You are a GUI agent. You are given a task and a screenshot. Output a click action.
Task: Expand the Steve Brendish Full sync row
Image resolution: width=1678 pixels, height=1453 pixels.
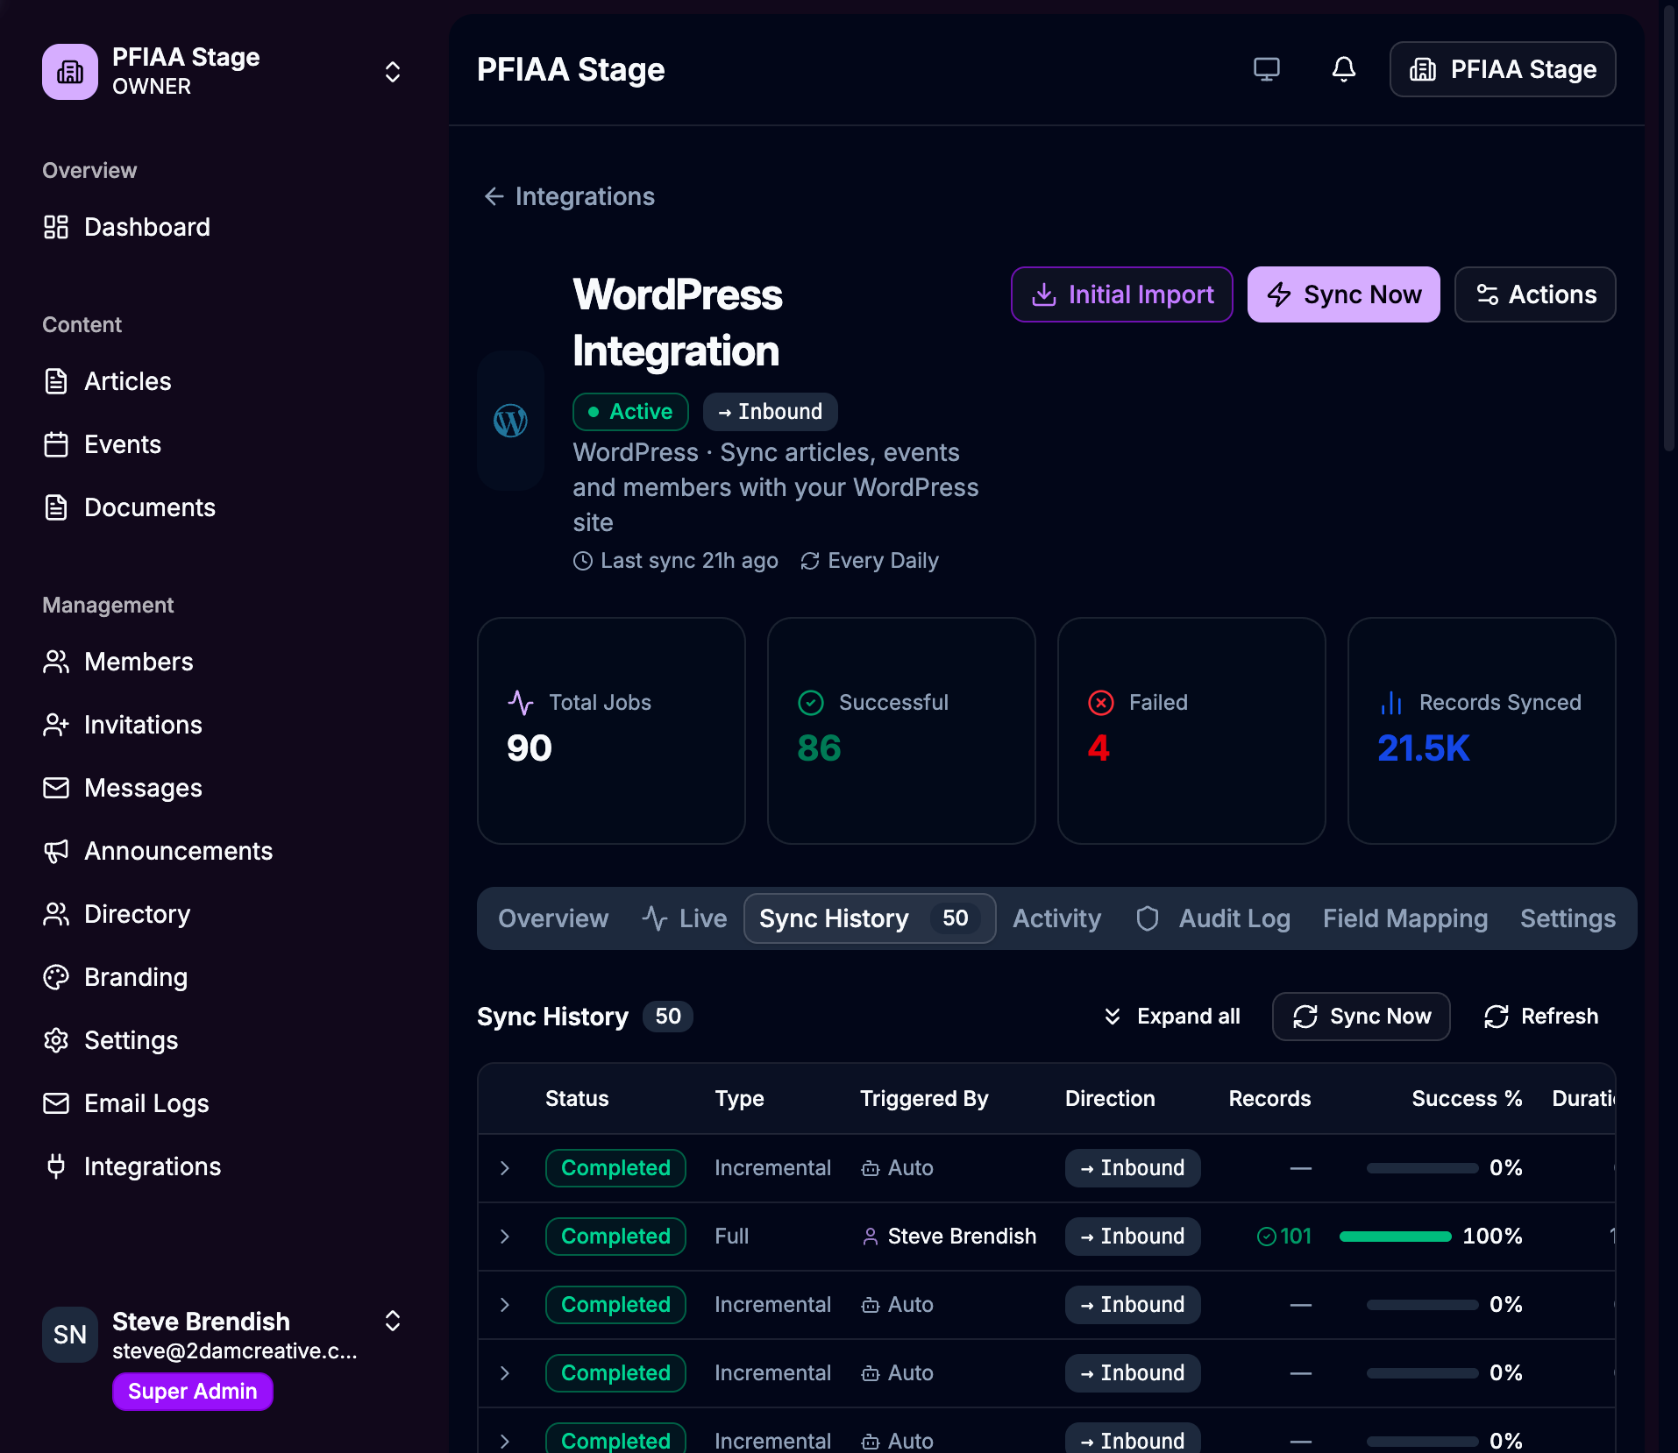(x=505, y=1237)
